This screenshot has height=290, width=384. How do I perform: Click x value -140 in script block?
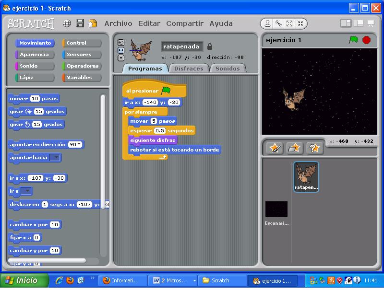[x=150, y=102]
